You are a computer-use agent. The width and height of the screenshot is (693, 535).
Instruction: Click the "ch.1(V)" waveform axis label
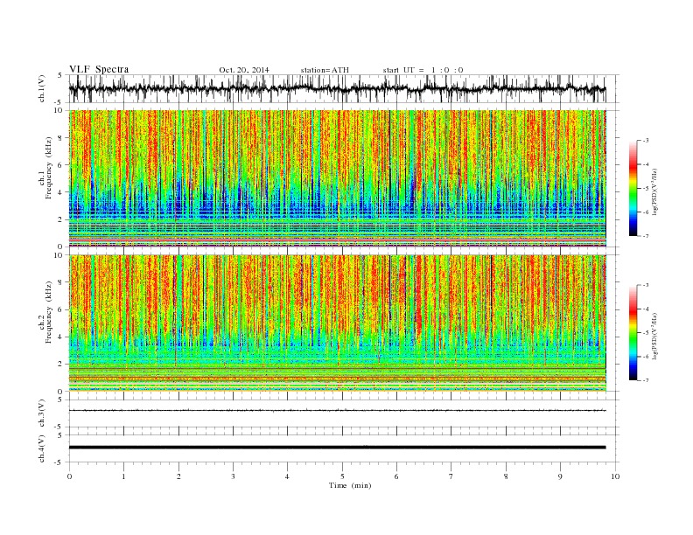point(42,88)
